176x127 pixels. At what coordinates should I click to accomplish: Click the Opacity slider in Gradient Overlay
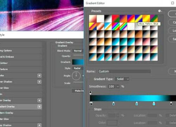78,55
